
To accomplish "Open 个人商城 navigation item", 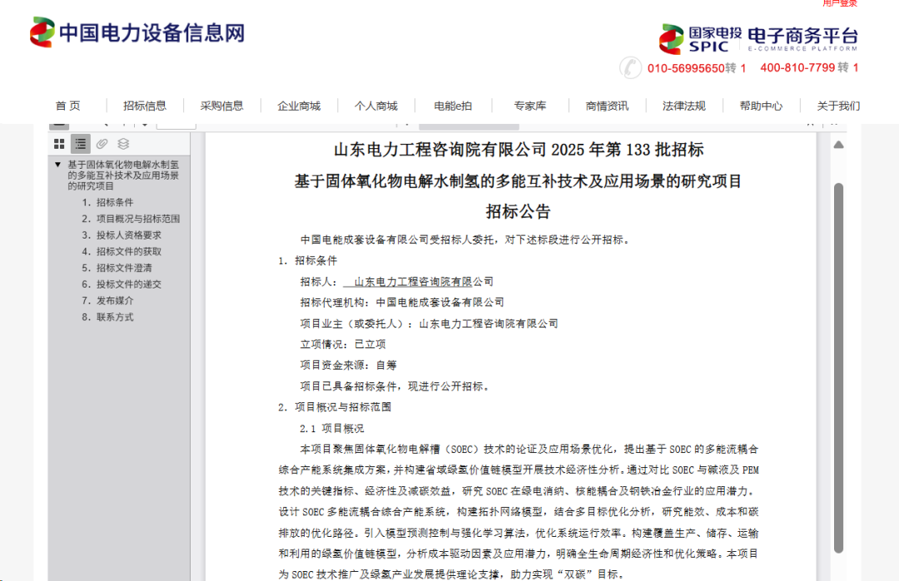I will 375,106.
